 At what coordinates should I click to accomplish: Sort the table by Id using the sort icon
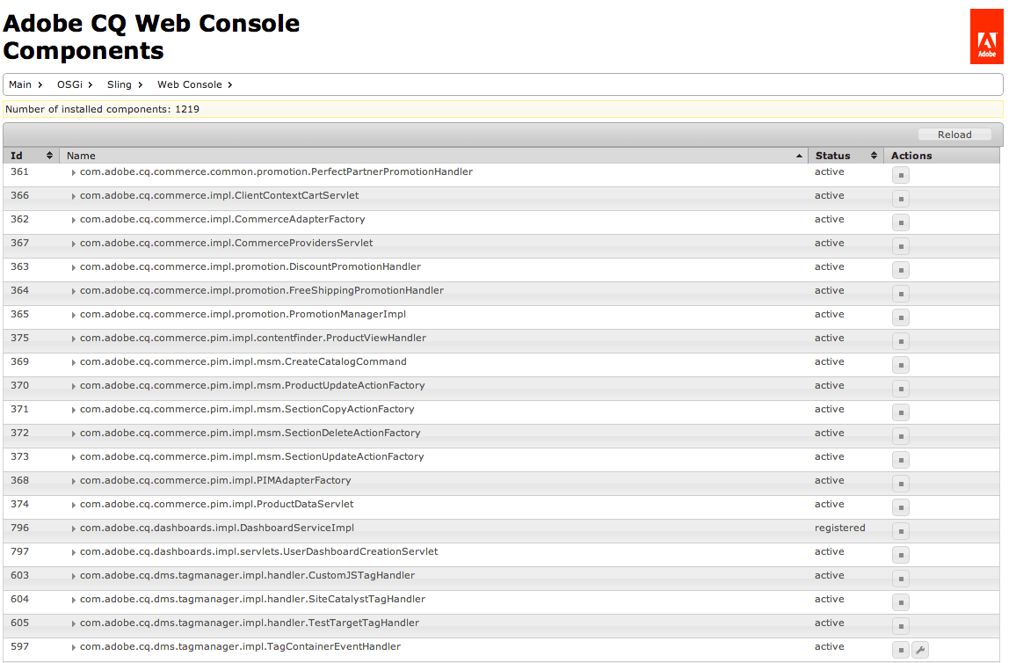click(50, 155)
